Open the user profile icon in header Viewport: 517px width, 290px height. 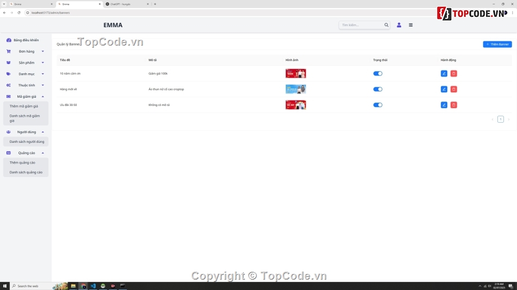399,25
